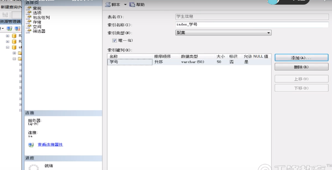Click the 允许 NULL 值 column header
Image resolution: width=332 pixels, height=170 pixels.
pos(256,56)
